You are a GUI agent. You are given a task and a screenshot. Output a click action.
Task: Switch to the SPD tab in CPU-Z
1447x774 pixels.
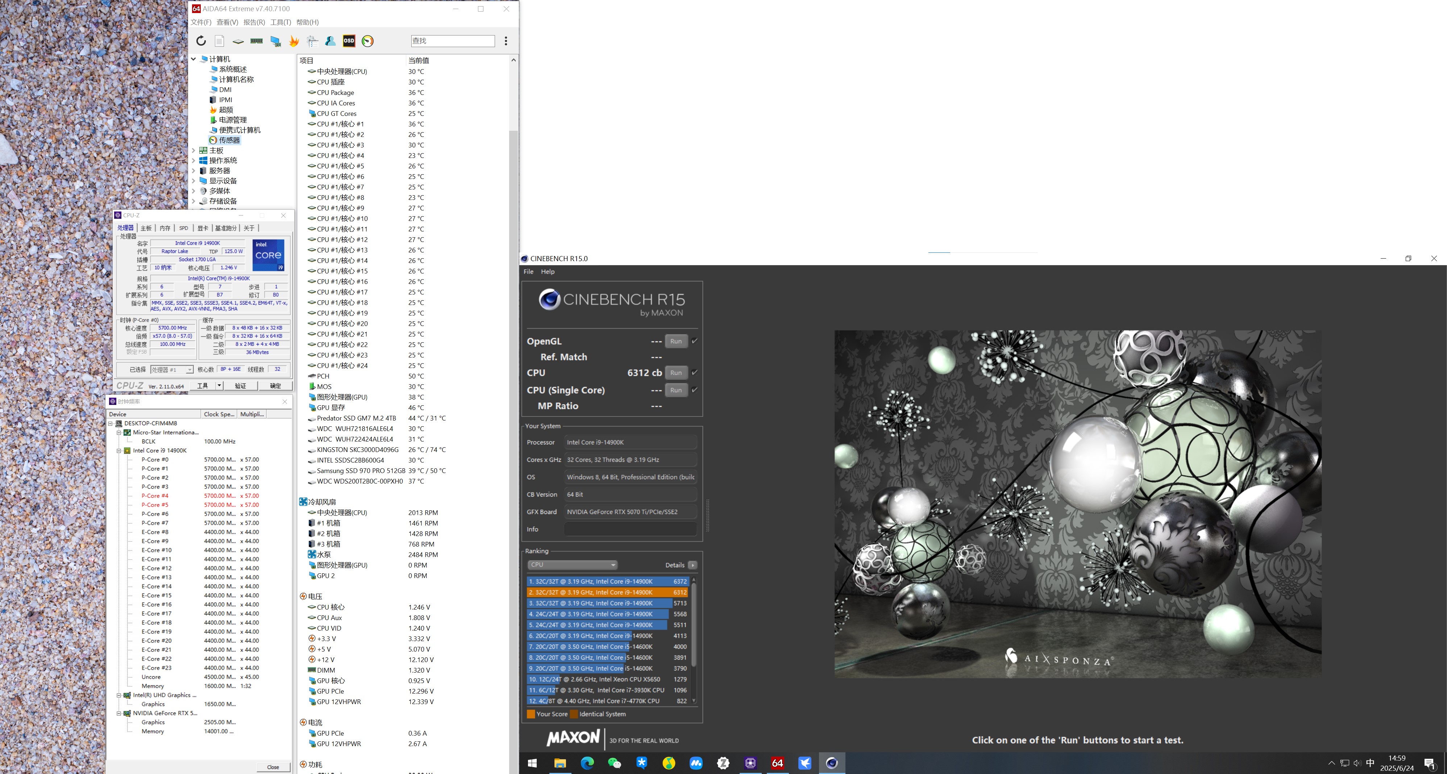(x=183, y=228)
